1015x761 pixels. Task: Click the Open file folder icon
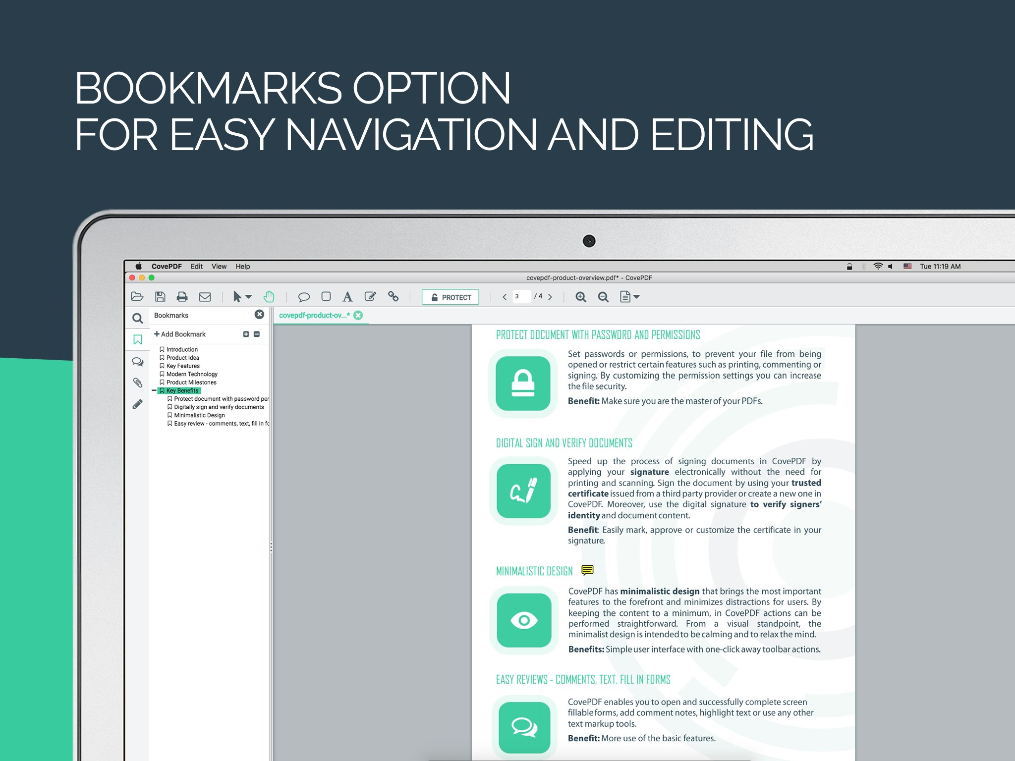coord(137,297)
